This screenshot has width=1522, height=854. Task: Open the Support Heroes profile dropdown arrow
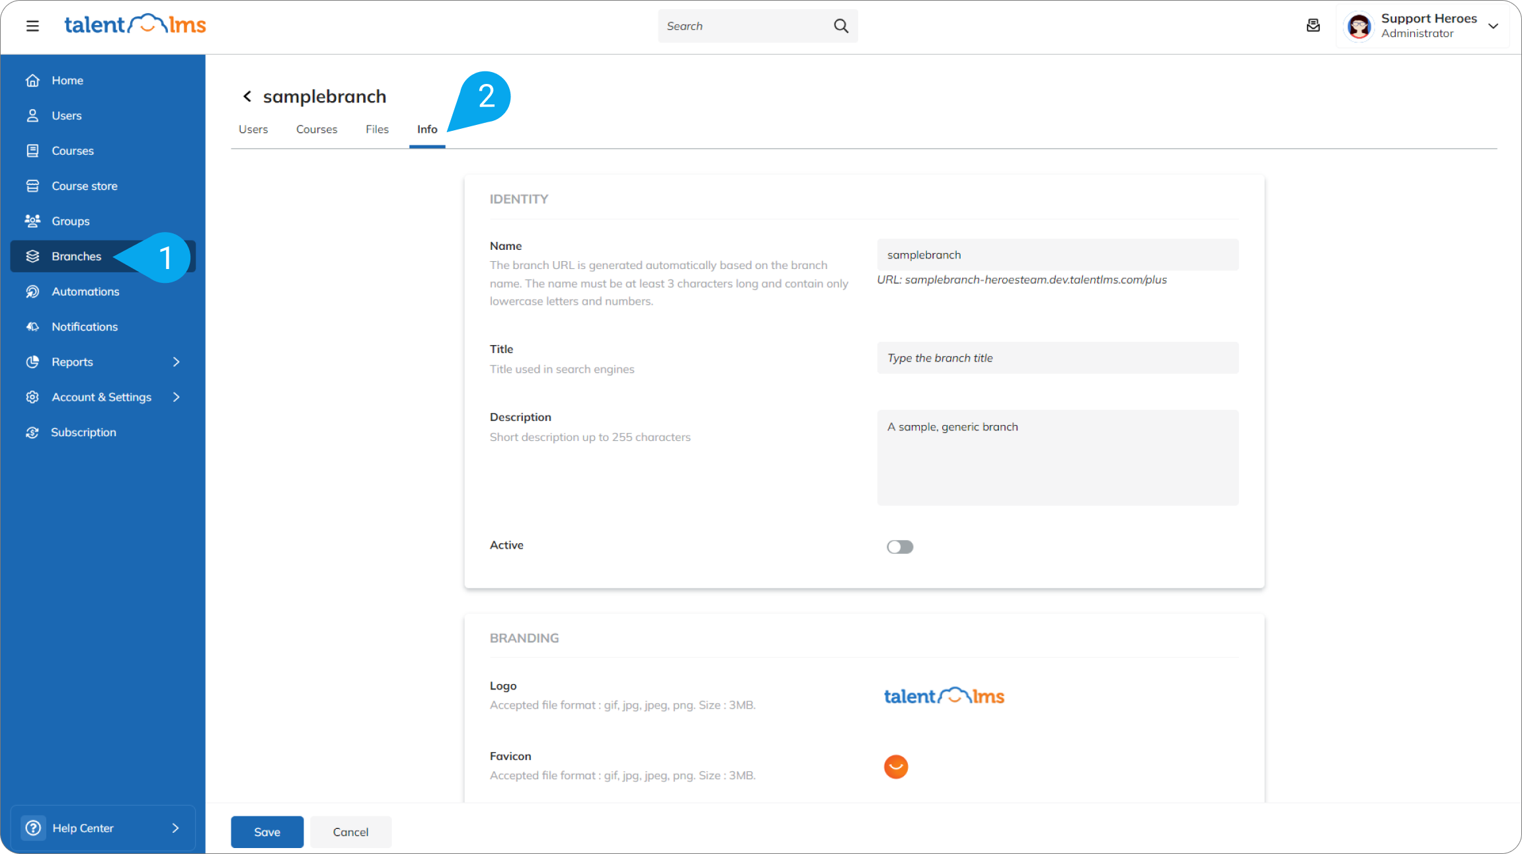point(1493,26)
